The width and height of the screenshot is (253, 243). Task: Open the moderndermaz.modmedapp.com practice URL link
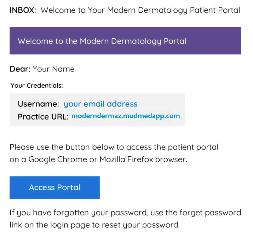tap(126, 116)
